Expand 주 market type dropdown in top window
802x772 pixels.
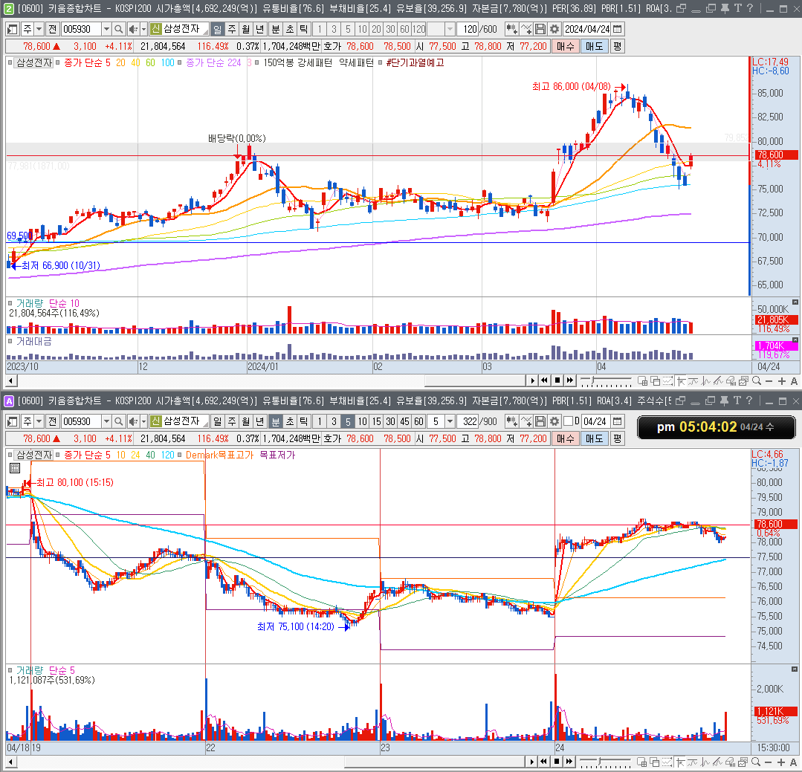pyautogui.click(x=39, y=29)
